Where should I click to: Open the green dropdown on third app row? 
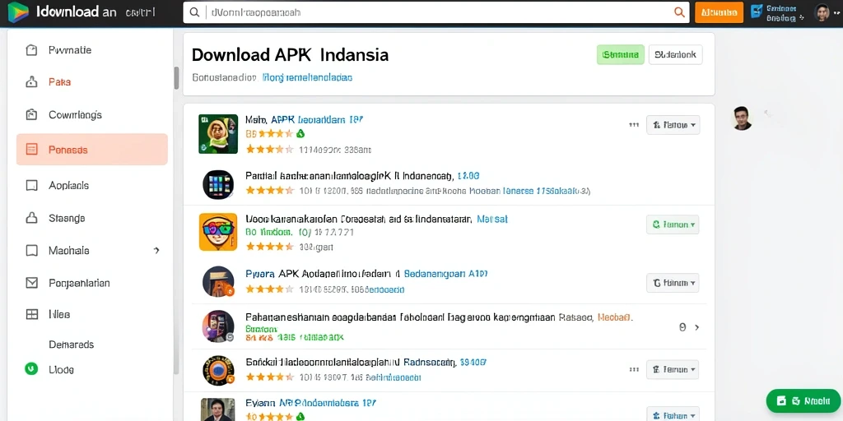tap(673, 224)
